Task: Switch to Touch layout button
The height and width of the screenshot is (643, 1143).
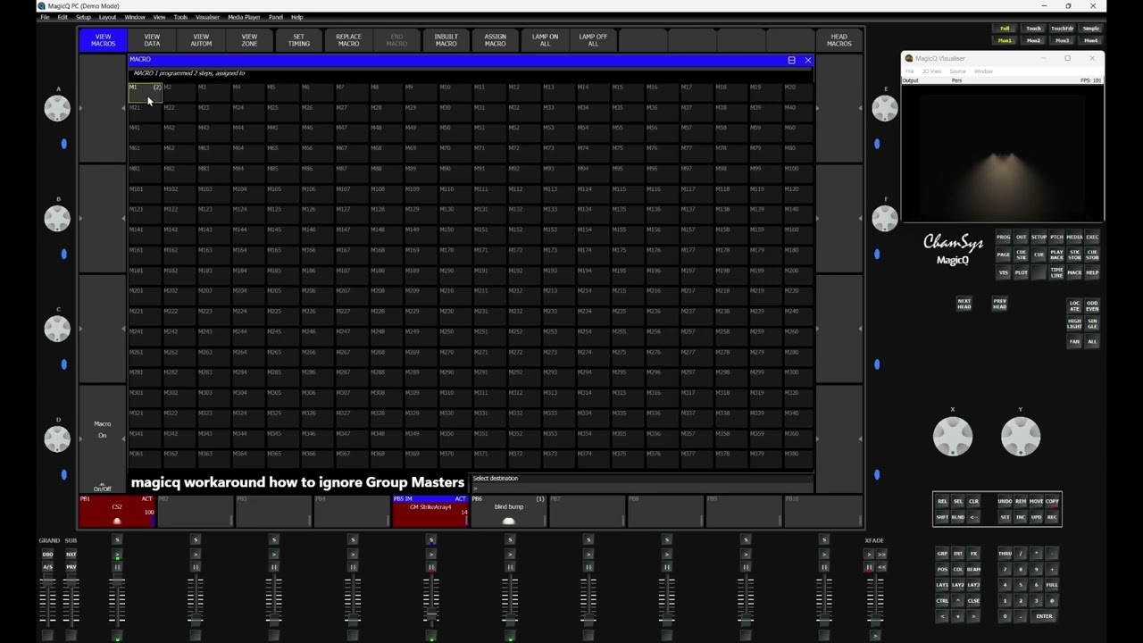Action: click(1033, 29)
